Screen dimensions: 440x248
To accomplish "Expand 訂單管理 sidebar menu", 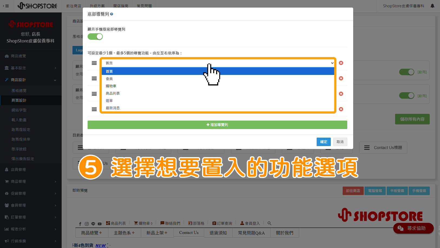I will (x=31, y=217).
